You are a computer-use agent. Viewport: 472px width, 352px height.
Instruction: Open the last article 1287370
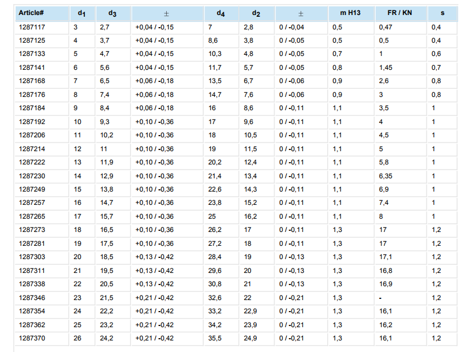[32, 338]
